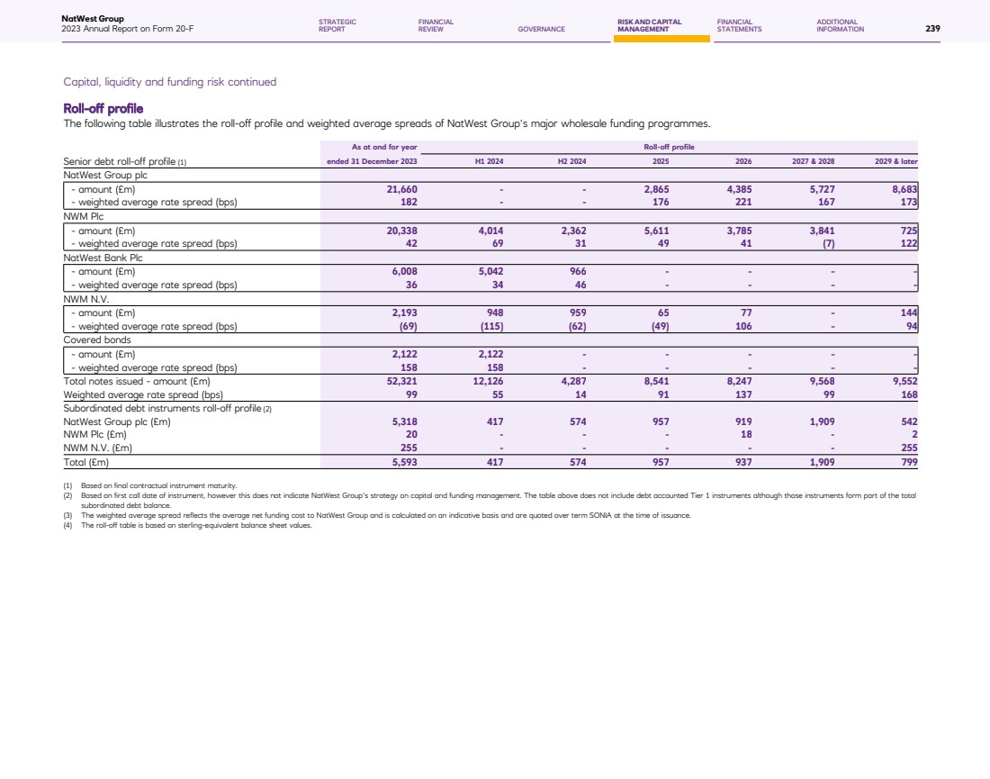Select the 2027 & 2028 column header
This screenshot has width=990, height=779.
814,161
